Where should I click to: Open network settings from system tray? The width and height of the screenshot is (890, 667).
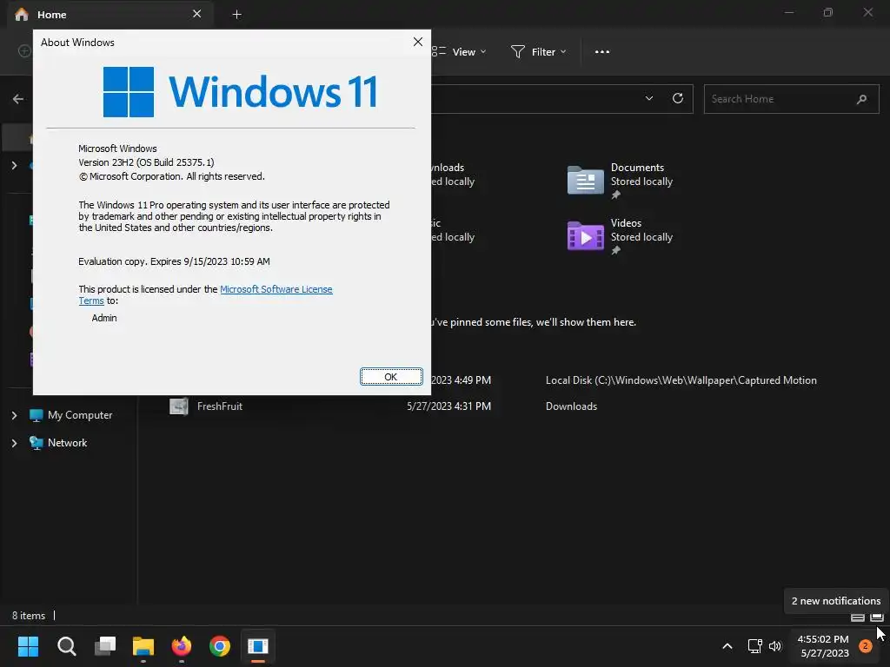pyautogui.click(x=755, y=646)
